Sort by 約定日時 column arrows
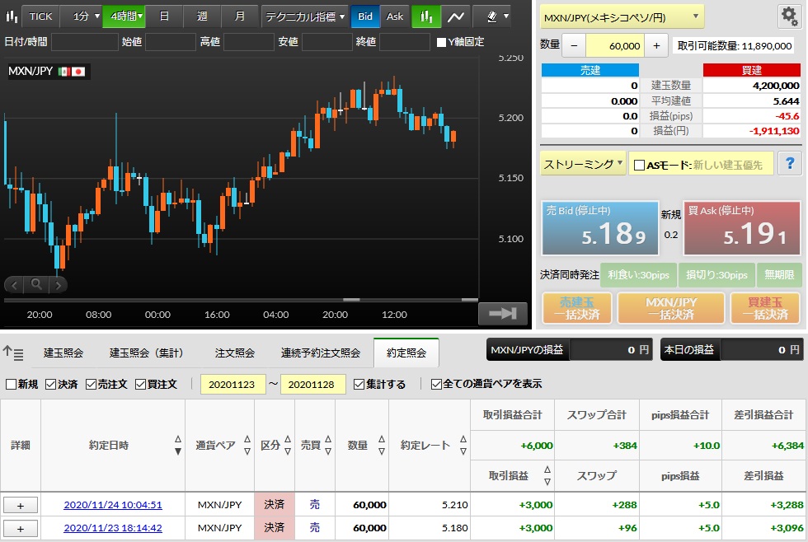This screenshot has width=808, height=542. (x=178, y=445)
